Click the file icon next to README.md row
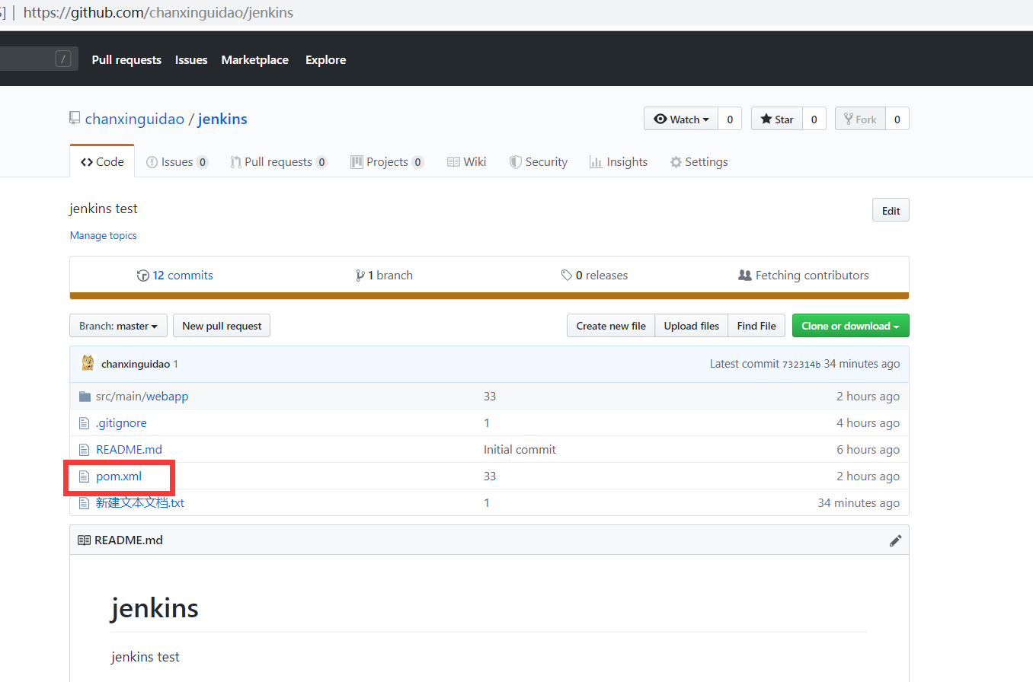Viewport: 1033px width, 682px height. pyautogui.click(x=85, y=450)
